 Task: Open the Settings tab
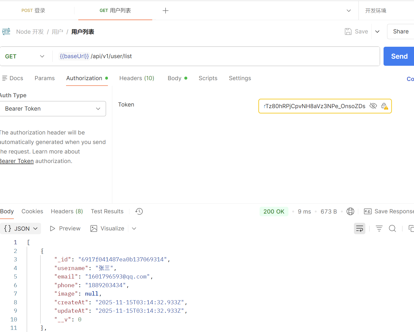(x=240, y=78)
